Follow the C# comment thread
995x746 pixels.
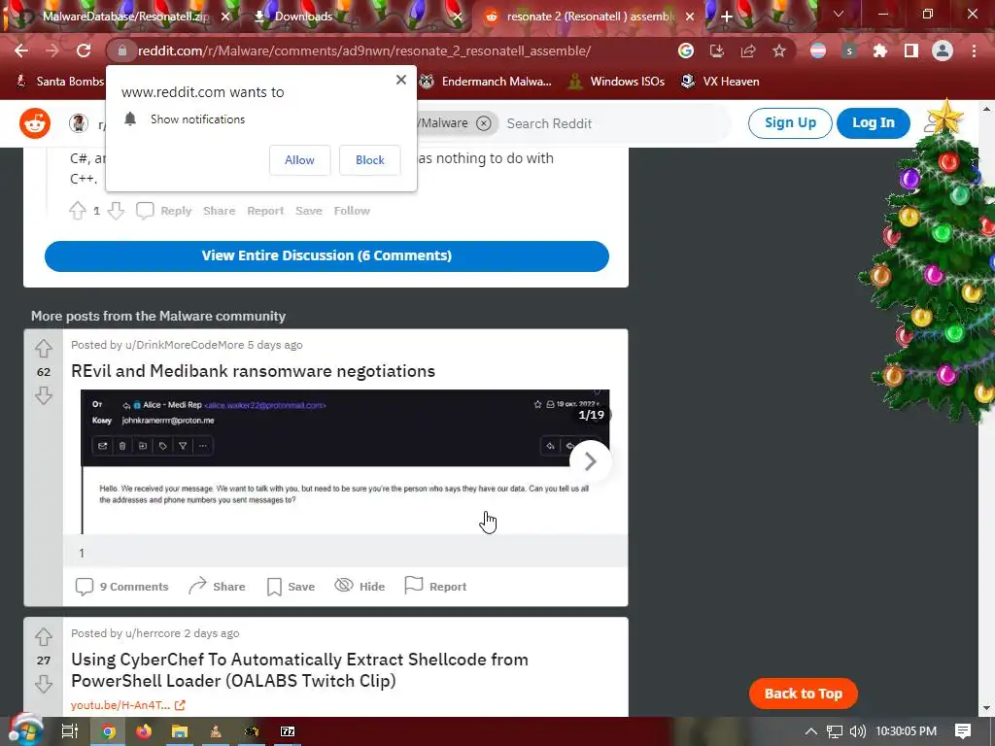point(352,211)
